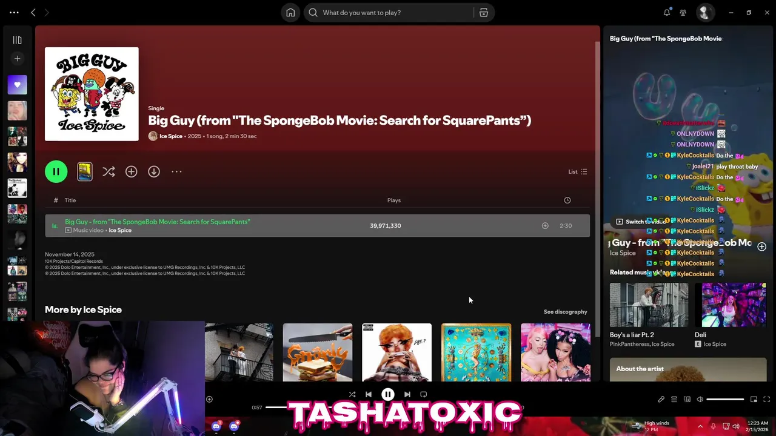Image resolution: width=776 pixels, height=436 pixels.
Task: Enter full screen player mode
Action: (766, 399)
